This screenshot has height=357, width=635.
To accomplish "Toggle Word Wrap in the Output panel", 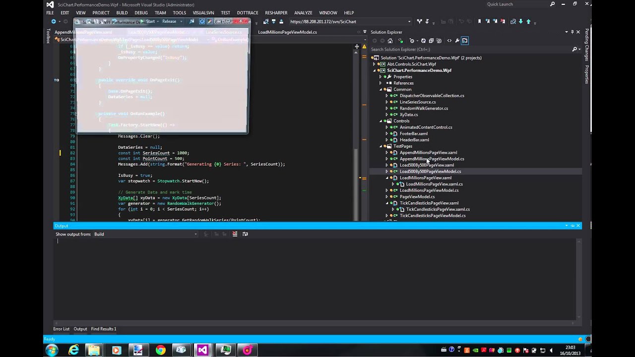I will tap(245, 234).
